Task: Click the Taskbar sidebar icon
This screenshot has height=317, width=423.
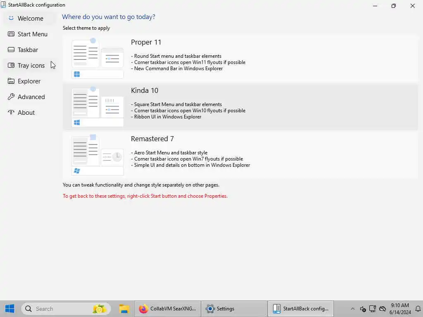Action: coord(11,50)
